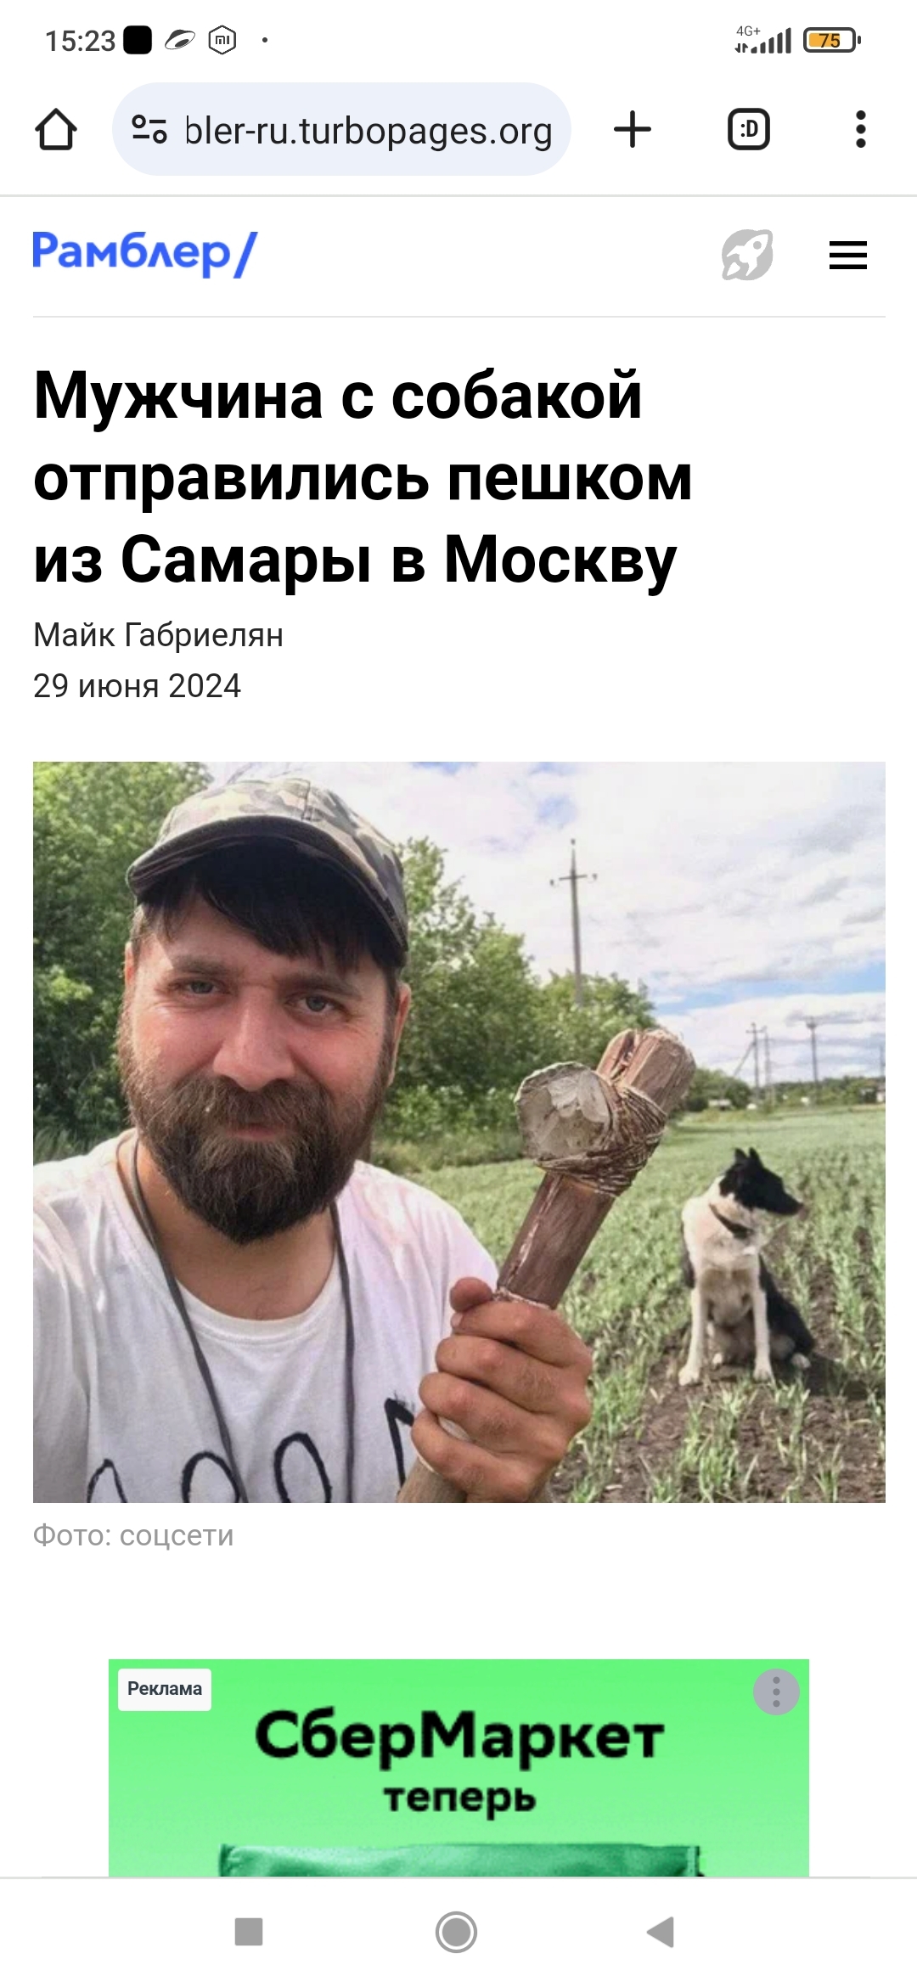Open the ad options three-dot button

tap(776, 1692)
